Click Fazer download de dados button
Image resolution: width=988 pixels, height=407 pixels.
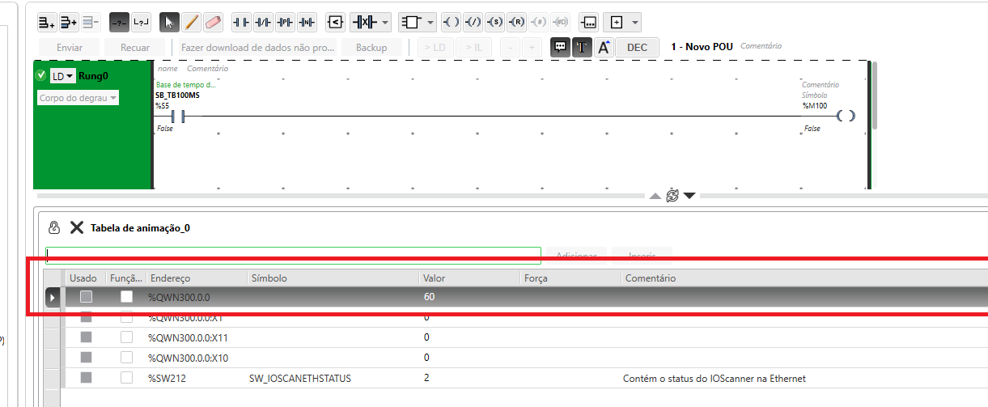[x=258, y=47]
